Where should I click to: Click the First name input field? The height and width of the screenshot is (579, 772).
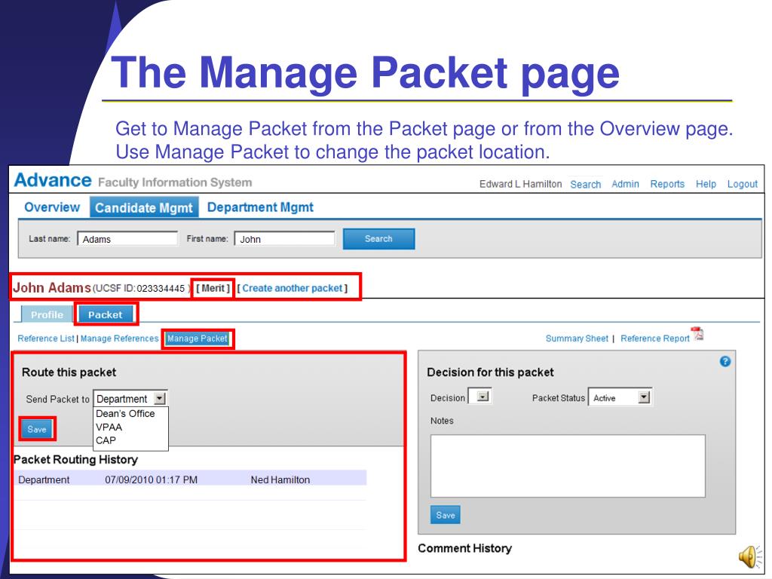pos(284,239)
